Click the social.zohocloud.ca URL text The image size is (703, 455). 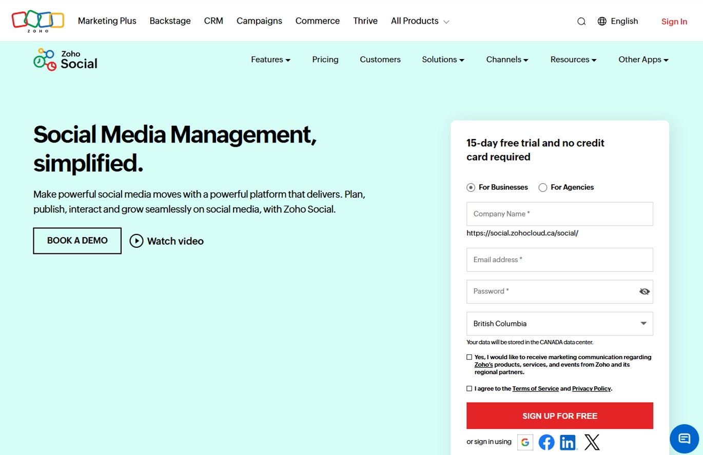coord(522,233)
